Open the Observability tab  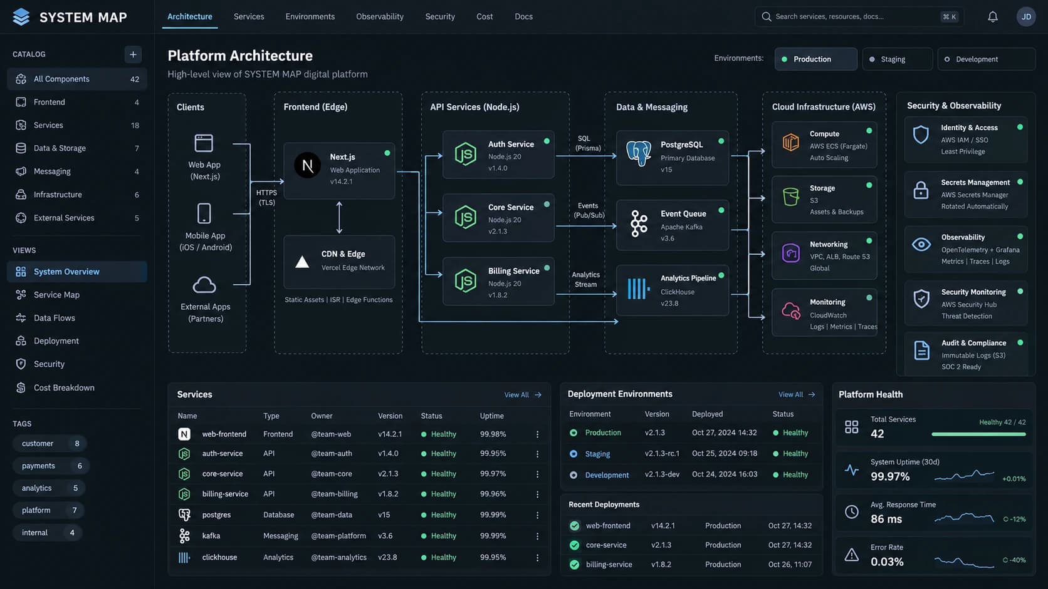[x=380, y=17]
